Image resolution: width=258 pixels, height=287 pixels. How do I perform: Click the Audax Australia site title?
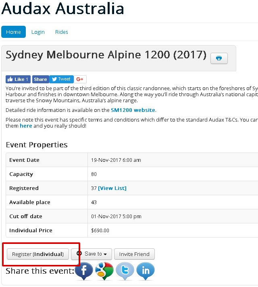point(62,8)
